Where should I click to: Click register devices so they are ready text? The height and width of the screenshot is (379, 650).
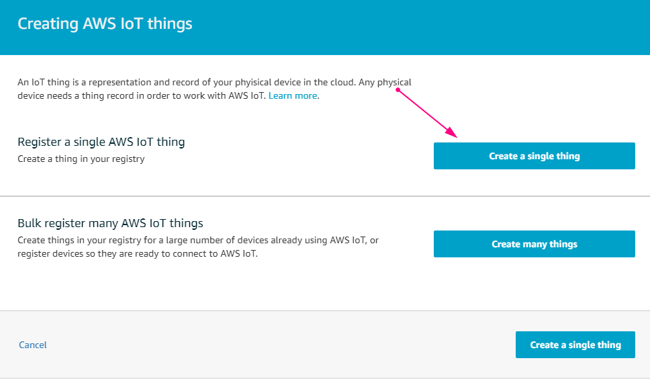point(138,253)
